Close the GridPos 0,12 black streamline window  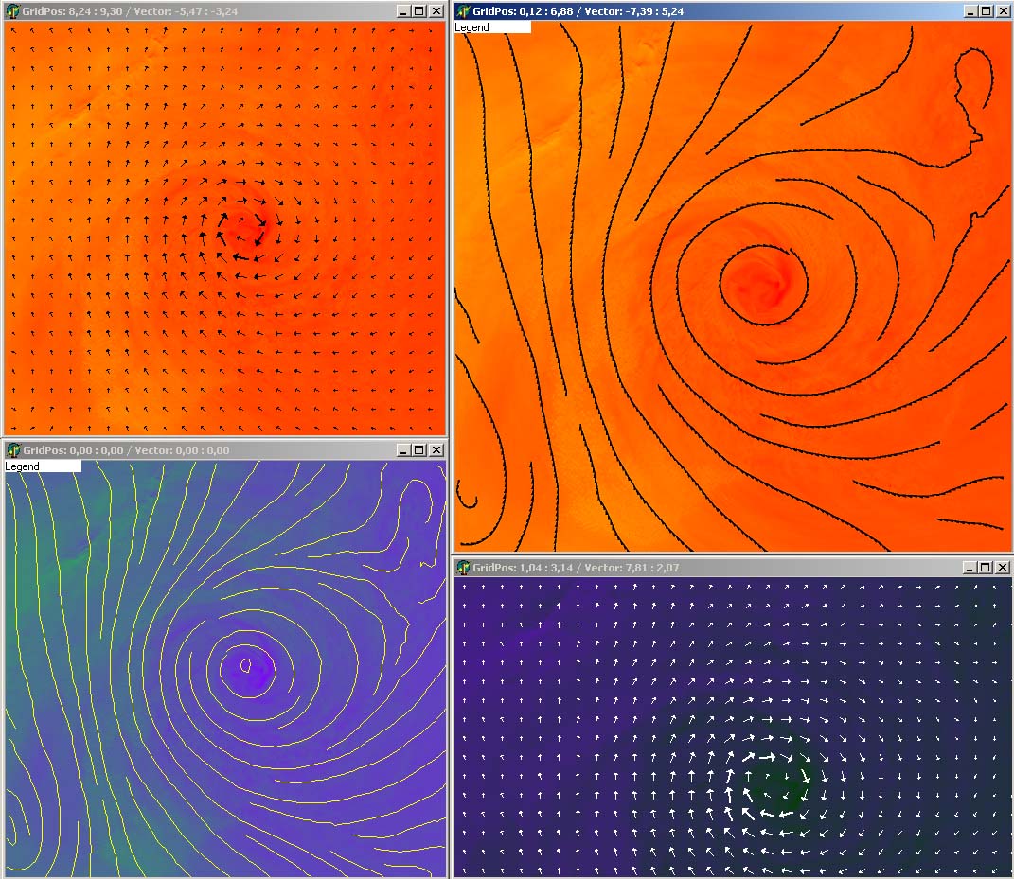coord(1003,11)
